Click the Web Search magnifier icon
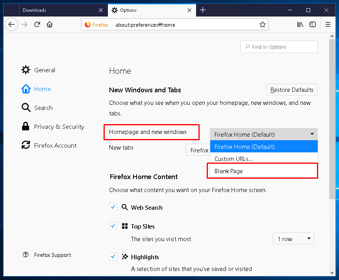 click(x=124, y=207)
